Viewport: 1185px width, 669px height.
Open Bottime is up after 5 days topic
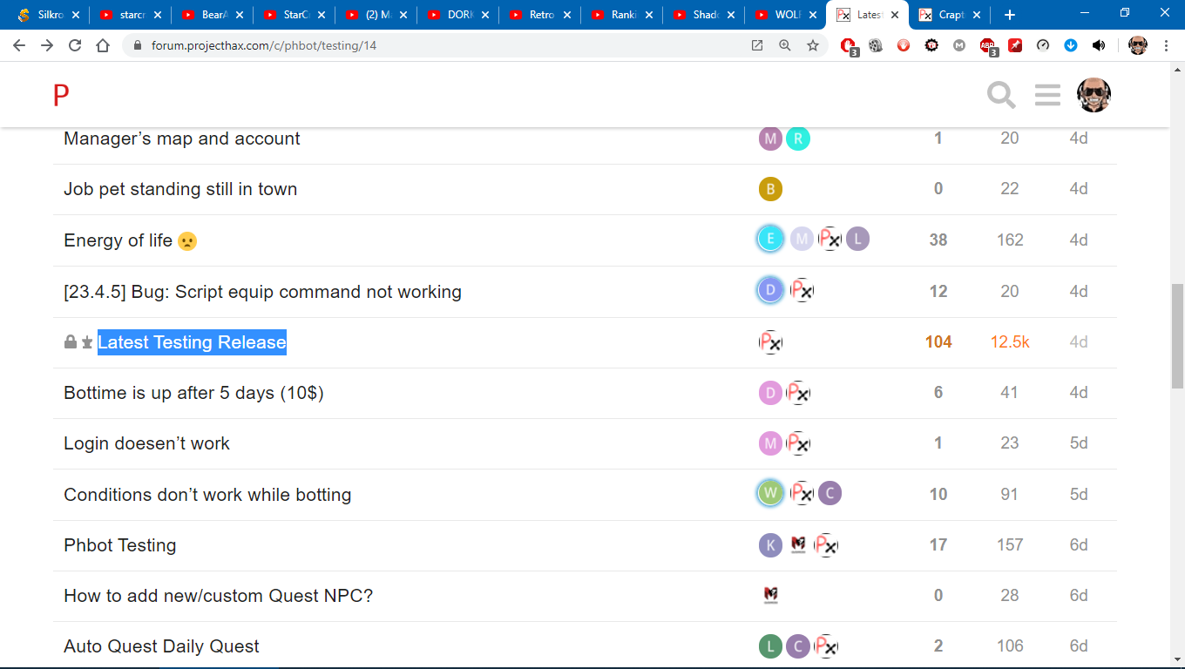tap(193, 393)
